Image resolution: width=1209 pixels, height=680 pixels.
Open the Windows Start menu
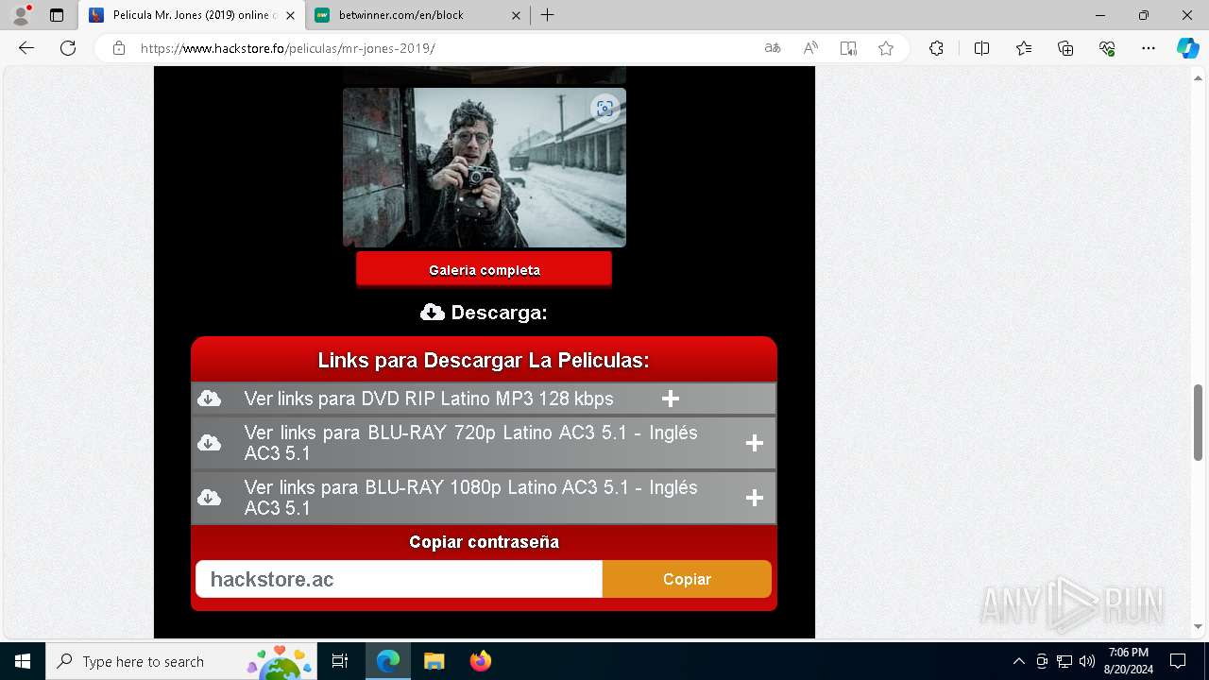[x=23, y=661]
